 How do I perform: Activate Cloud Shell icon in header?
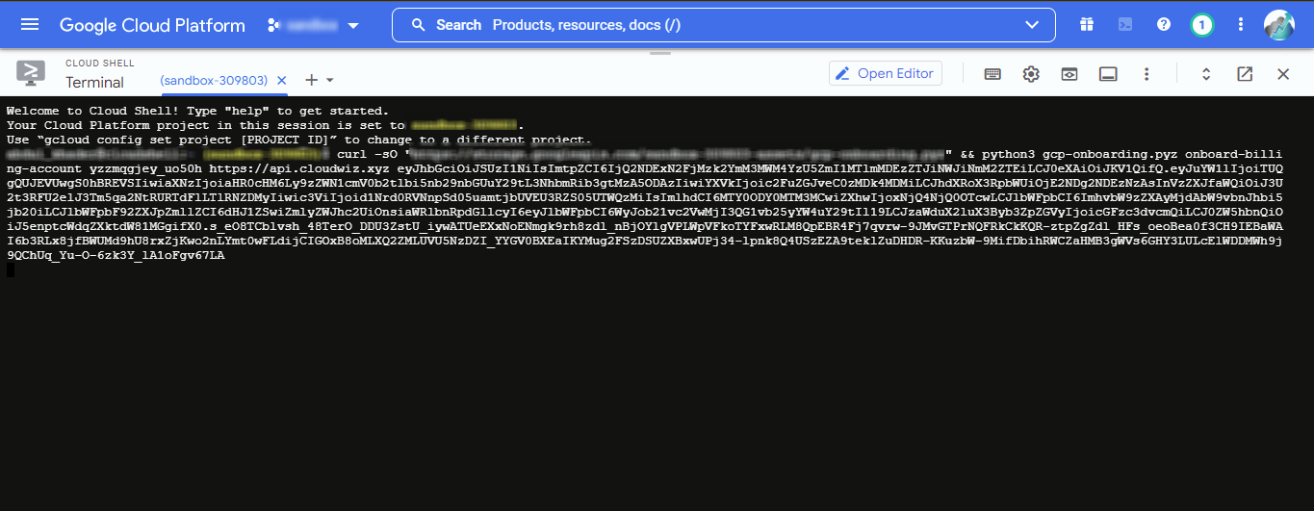coord(1125,25)
